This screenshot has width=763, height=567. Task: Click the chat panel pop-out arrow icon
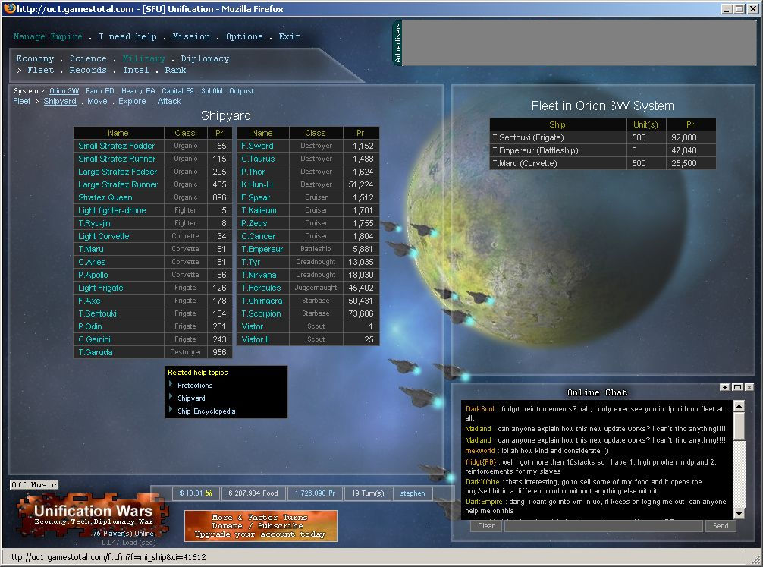click(724, 387)
